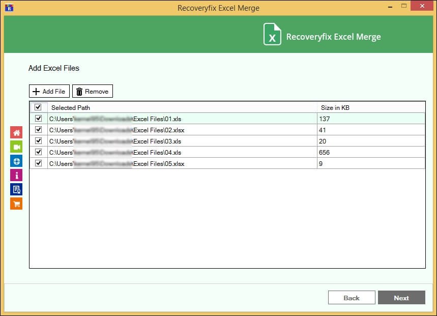
Task: Click the size value 20
Action: (x=323, y=141)
